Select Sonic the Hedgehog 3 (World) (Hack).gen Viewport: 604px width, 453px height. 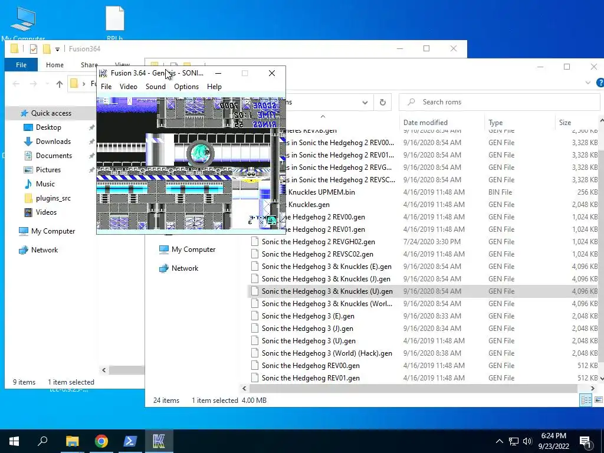coord(327,353)
